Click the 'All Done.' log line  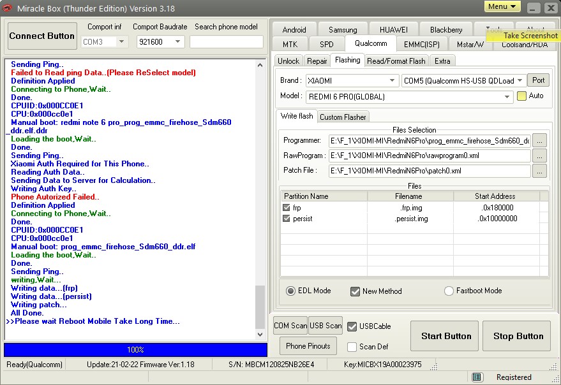tap(27, 313)
